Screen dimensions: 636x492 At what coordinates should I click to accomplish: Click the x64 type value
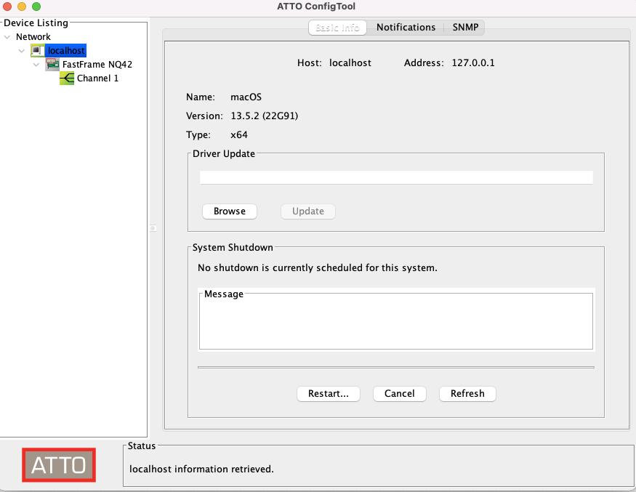[x=239, y=134]
